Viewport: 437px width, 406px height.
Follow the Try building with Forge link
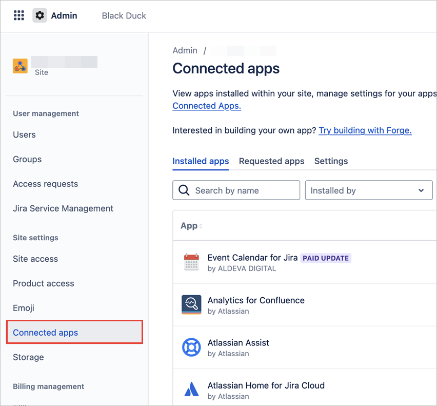click(365, 130)
